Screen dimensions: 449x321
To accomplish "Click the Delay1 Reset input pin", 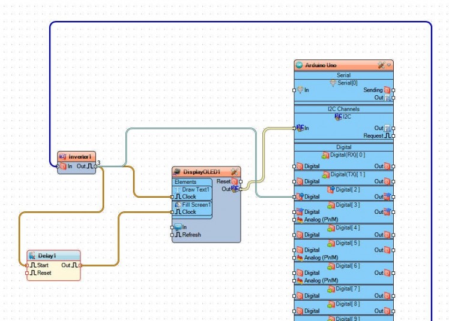I will 28,273.
